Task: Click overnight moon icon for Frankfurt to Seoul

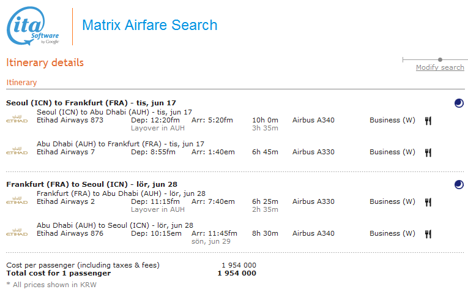Action: [x=459, y=184]
